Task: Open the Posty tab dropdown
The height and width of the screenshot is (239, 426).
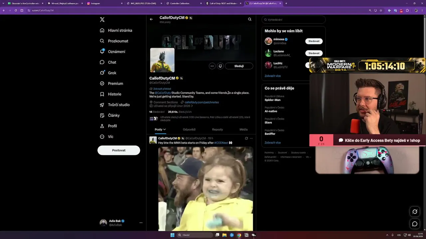Action: pos(160,129)
